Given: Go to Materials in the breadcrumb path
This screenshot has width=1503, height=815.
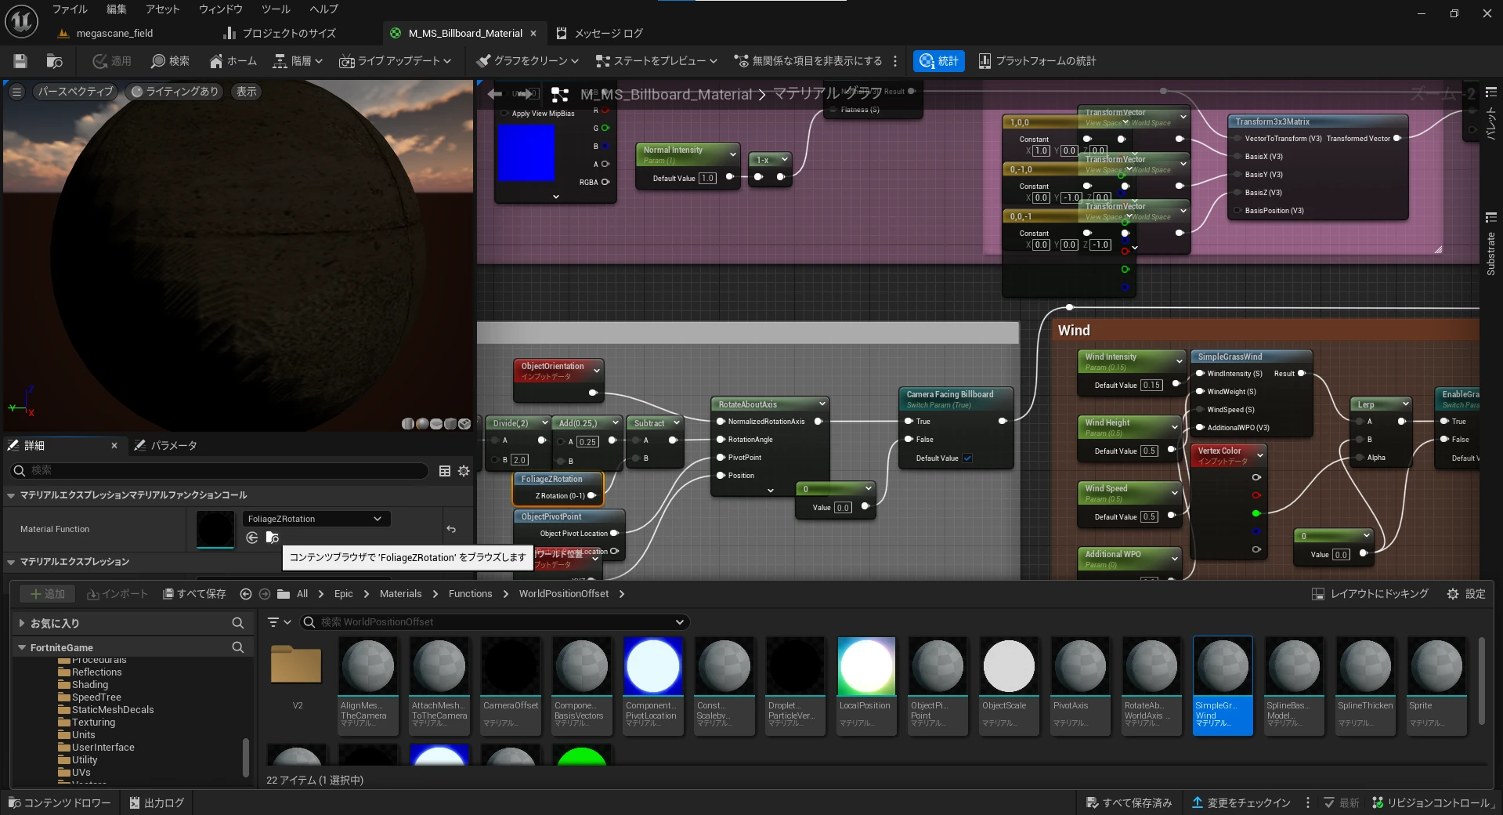Looking at the screenshot, I should pyautogui.click(x=400, y=594).
